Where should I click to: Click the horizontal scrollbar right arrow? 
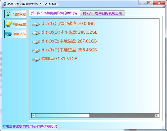click(157, 115)
